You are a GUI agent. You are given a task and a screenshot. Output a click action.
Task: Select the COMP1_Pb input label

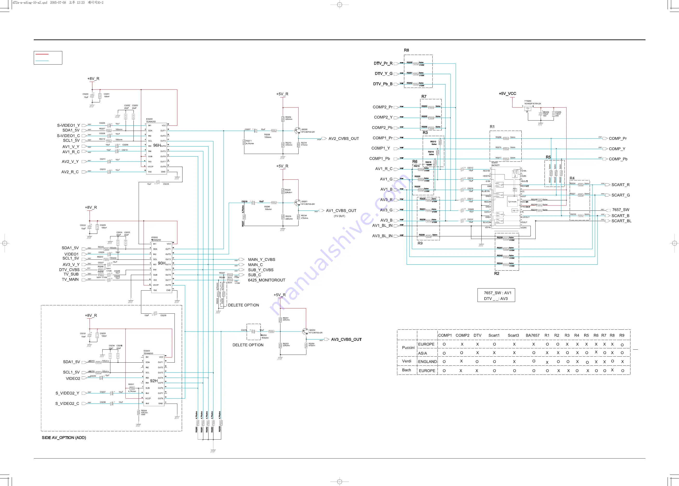pyautogui.click(x=380, y=159)
